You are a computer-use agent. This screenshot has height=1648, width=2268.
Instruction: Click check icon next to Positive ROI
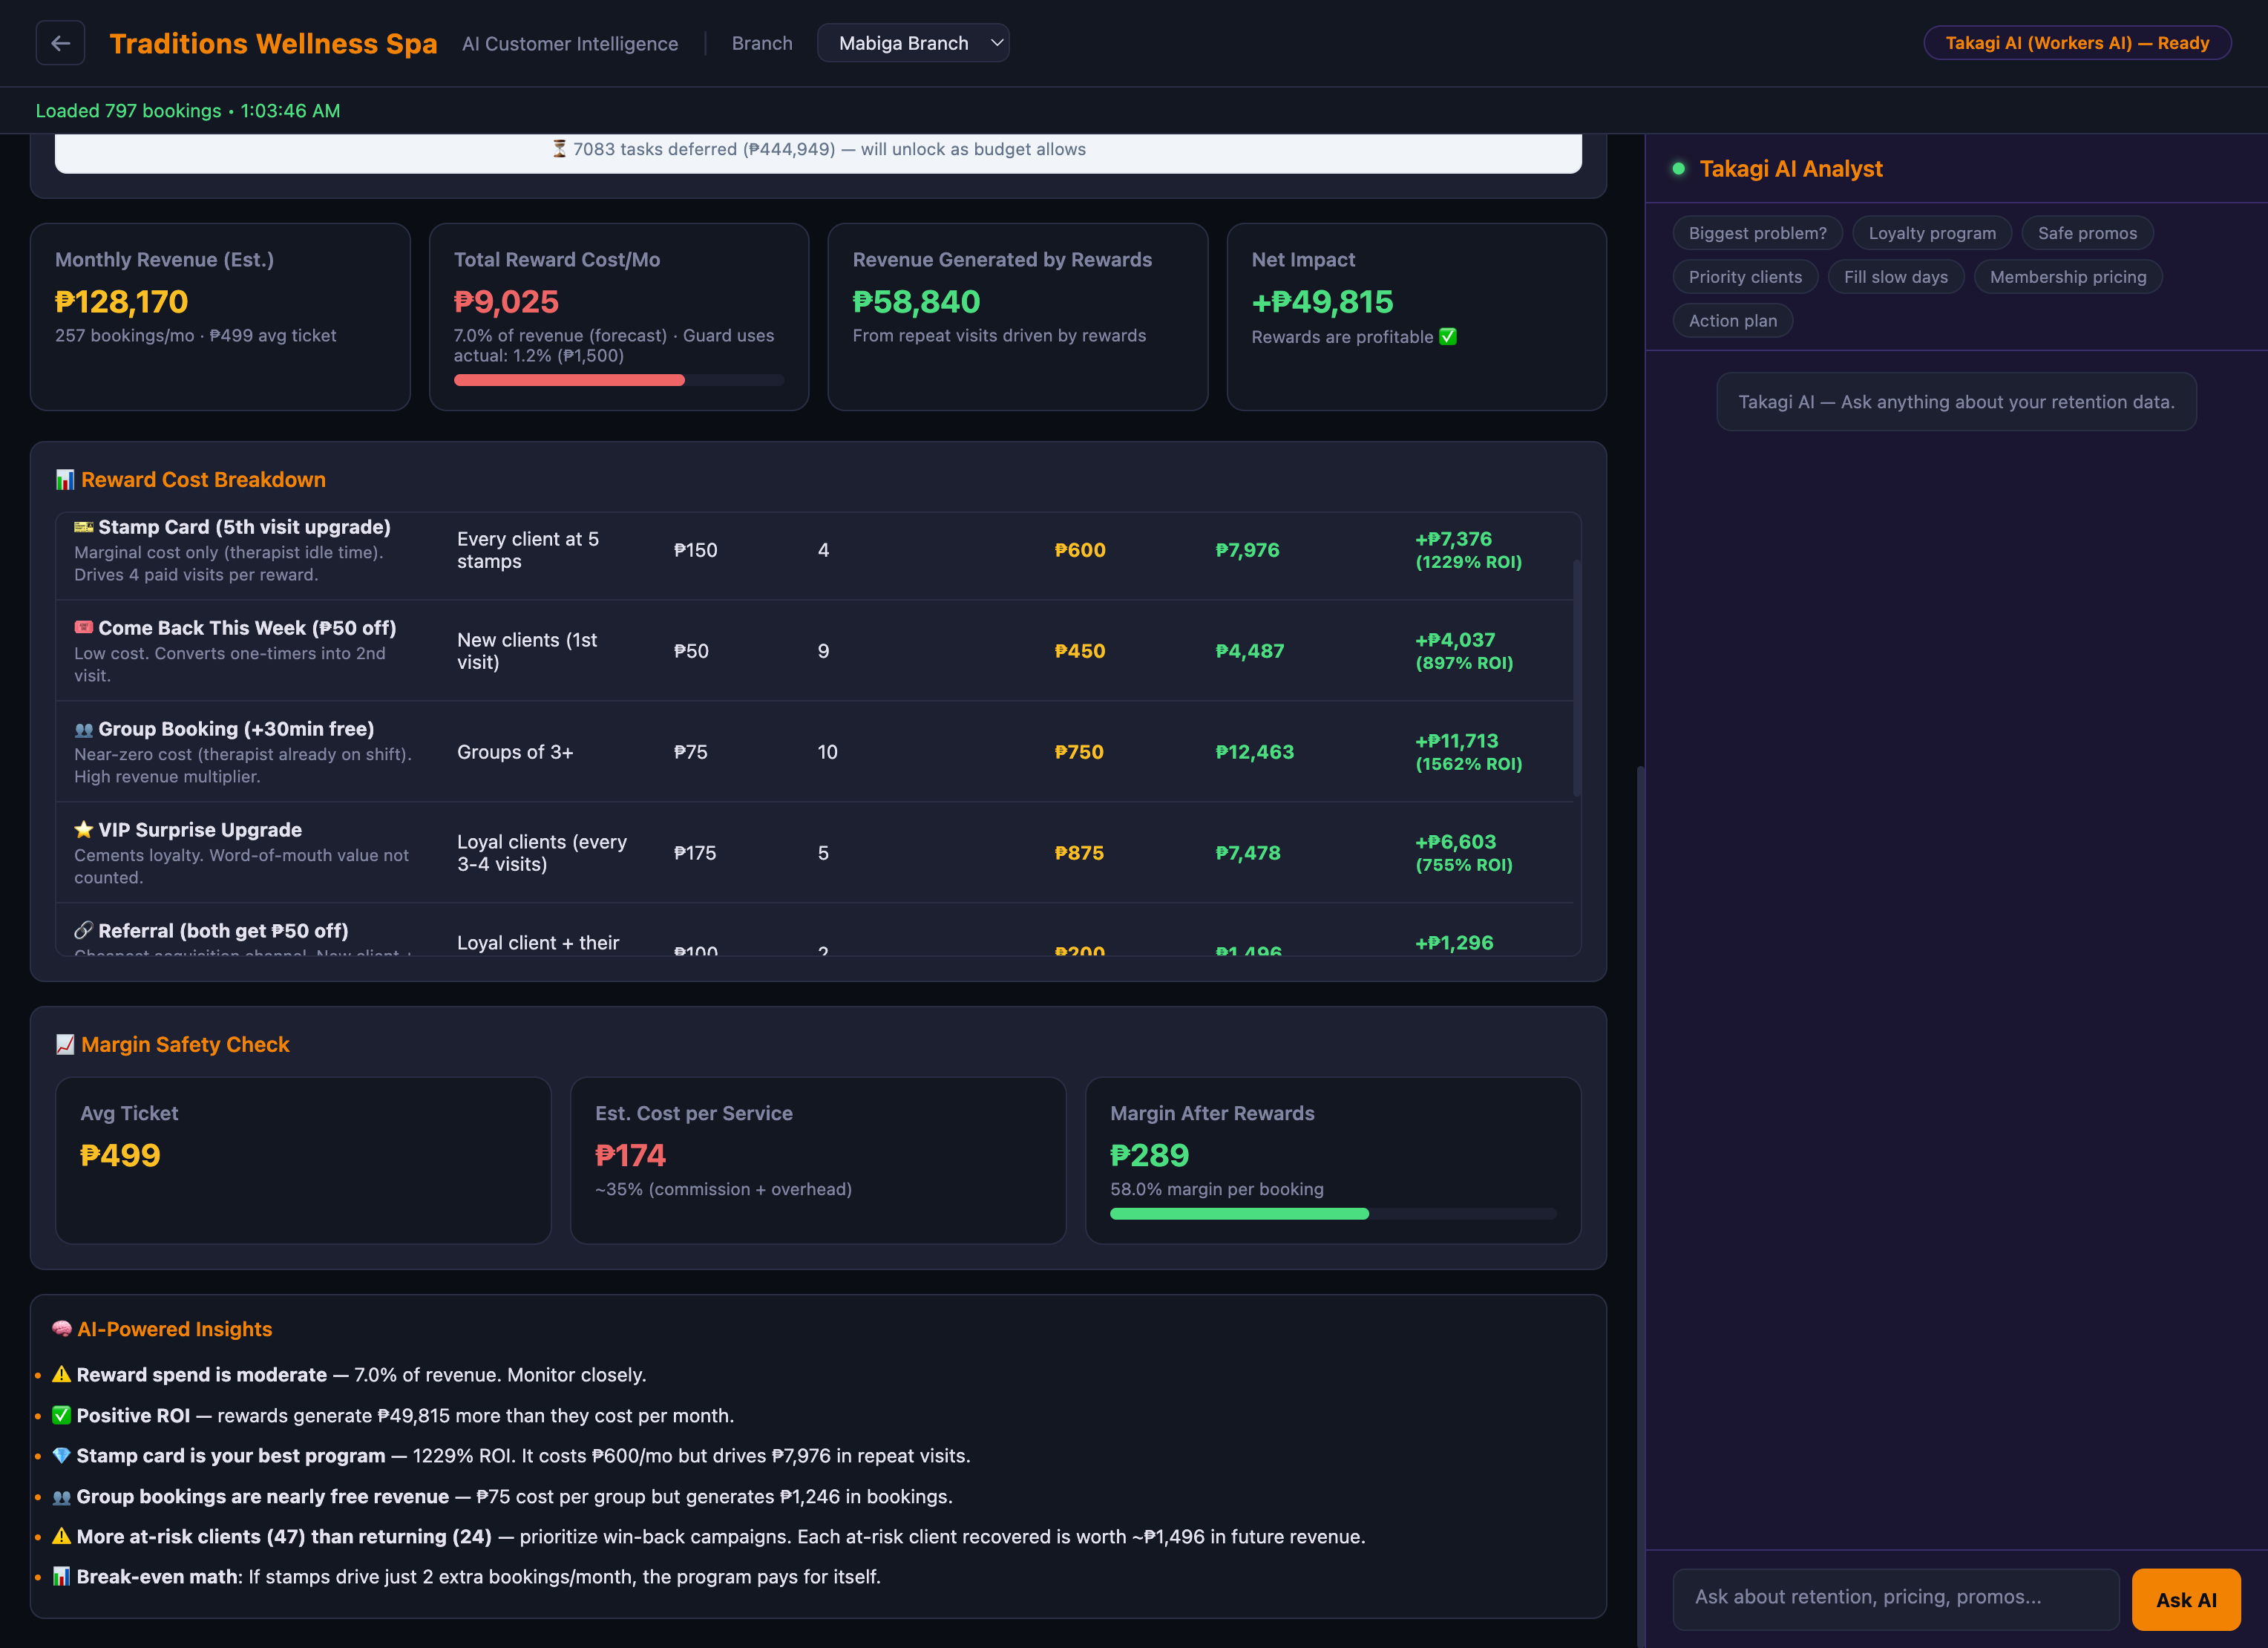click(62, 1416)
